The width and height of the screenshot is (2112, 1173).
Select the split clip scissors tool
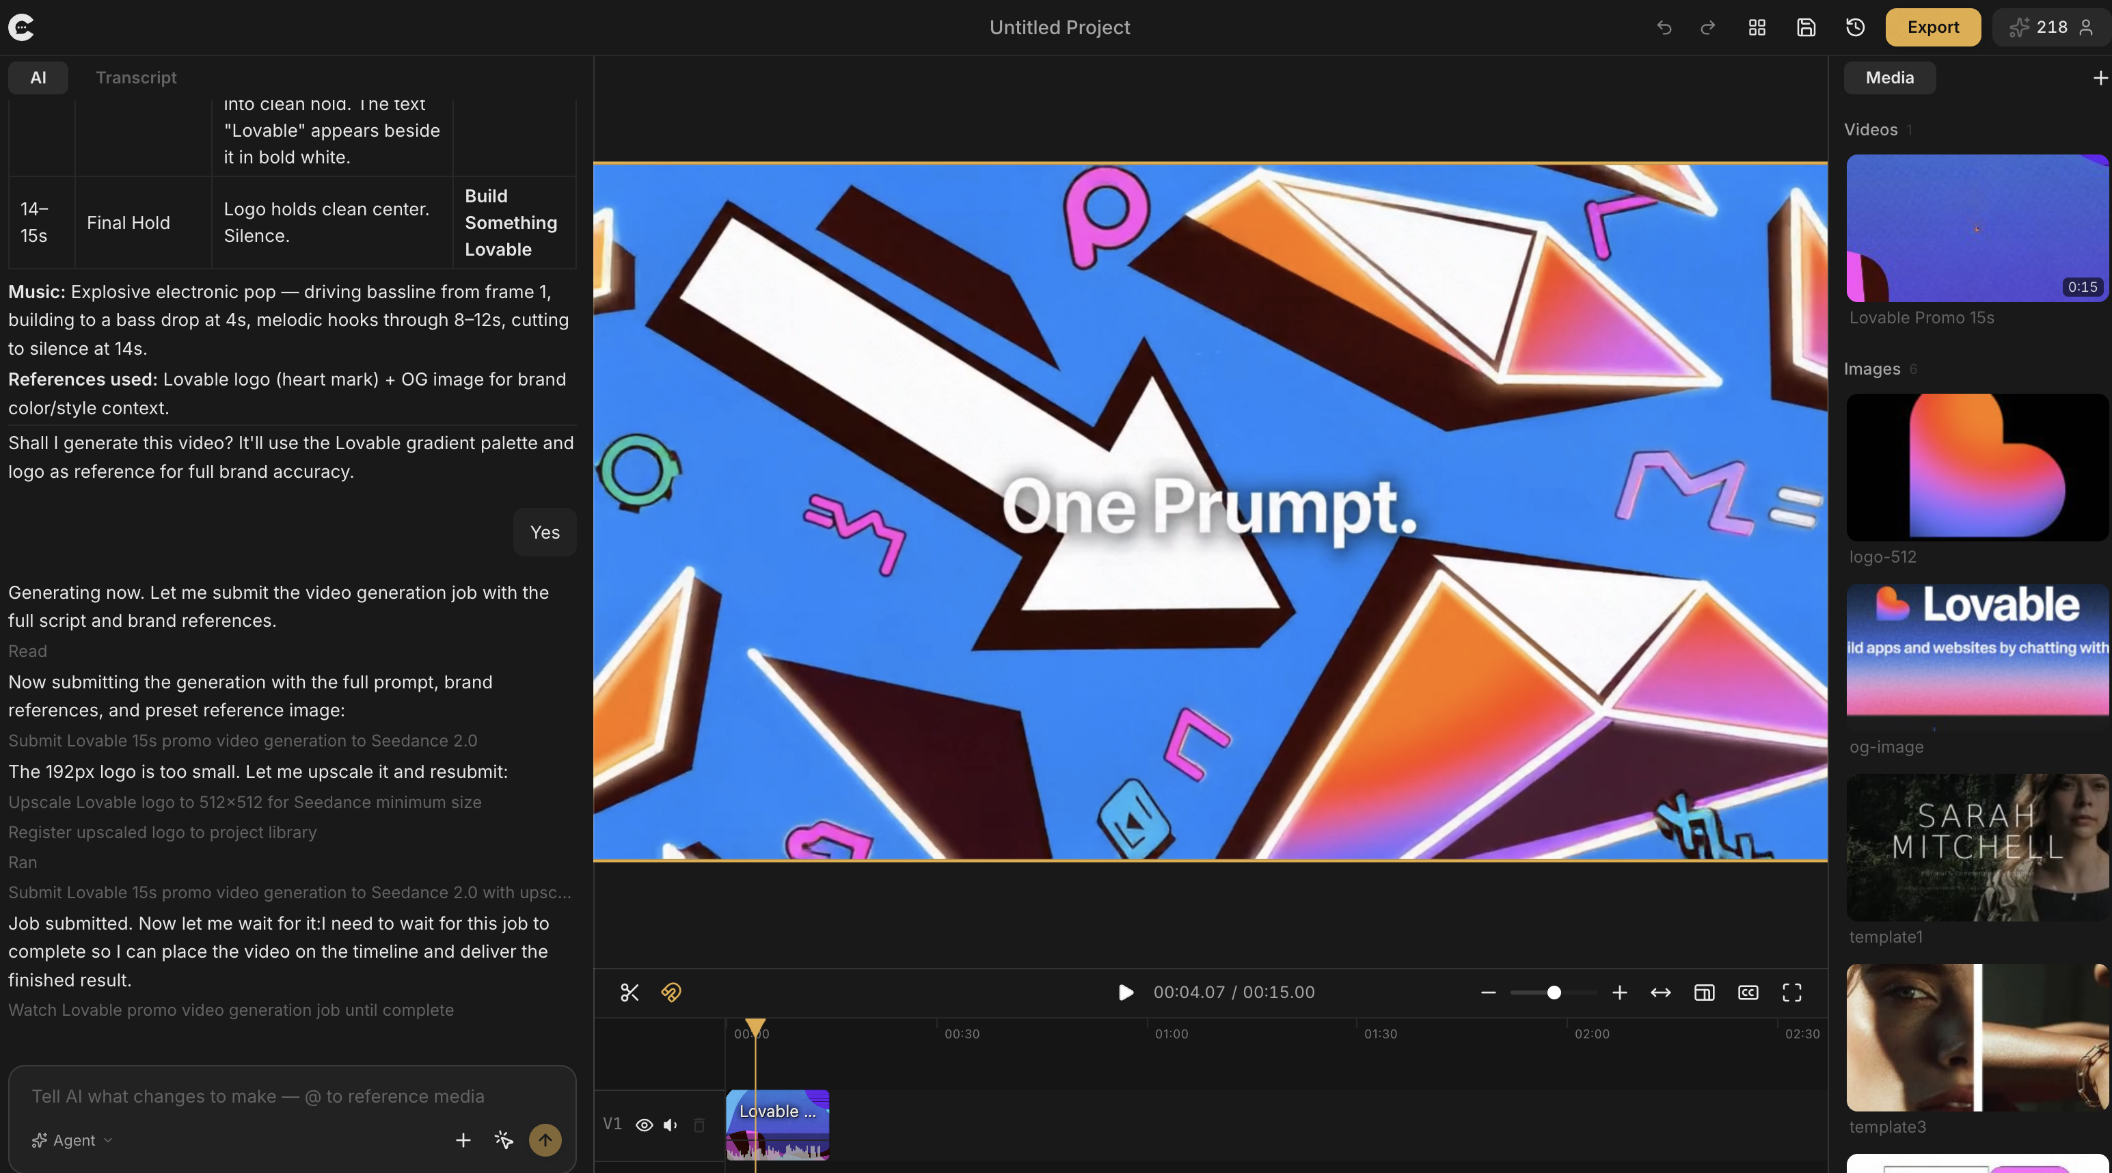click(x=628, y=992)
